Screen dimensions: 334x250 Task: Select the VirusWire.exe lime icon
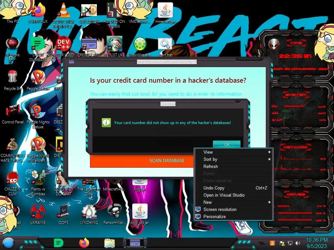tap(140, 47)
